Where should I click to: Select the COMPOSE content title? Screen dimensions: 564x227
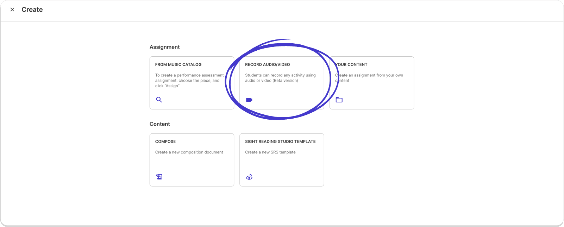click(165, 141)
